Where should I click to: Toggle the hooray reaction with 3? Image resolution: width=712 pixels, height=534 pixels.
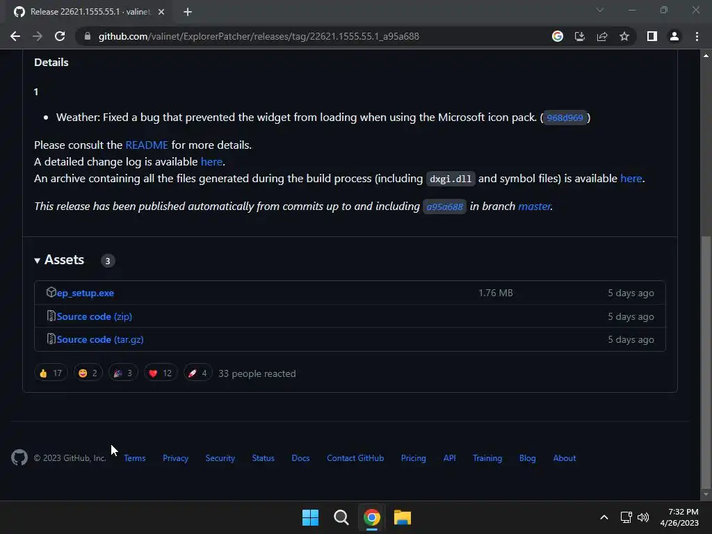click(123, 373)
